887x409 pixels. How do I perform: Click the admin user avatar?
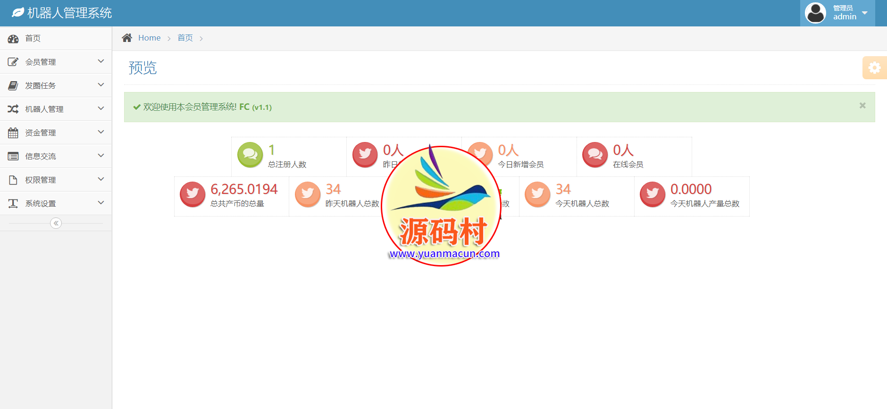pos(815,13)
